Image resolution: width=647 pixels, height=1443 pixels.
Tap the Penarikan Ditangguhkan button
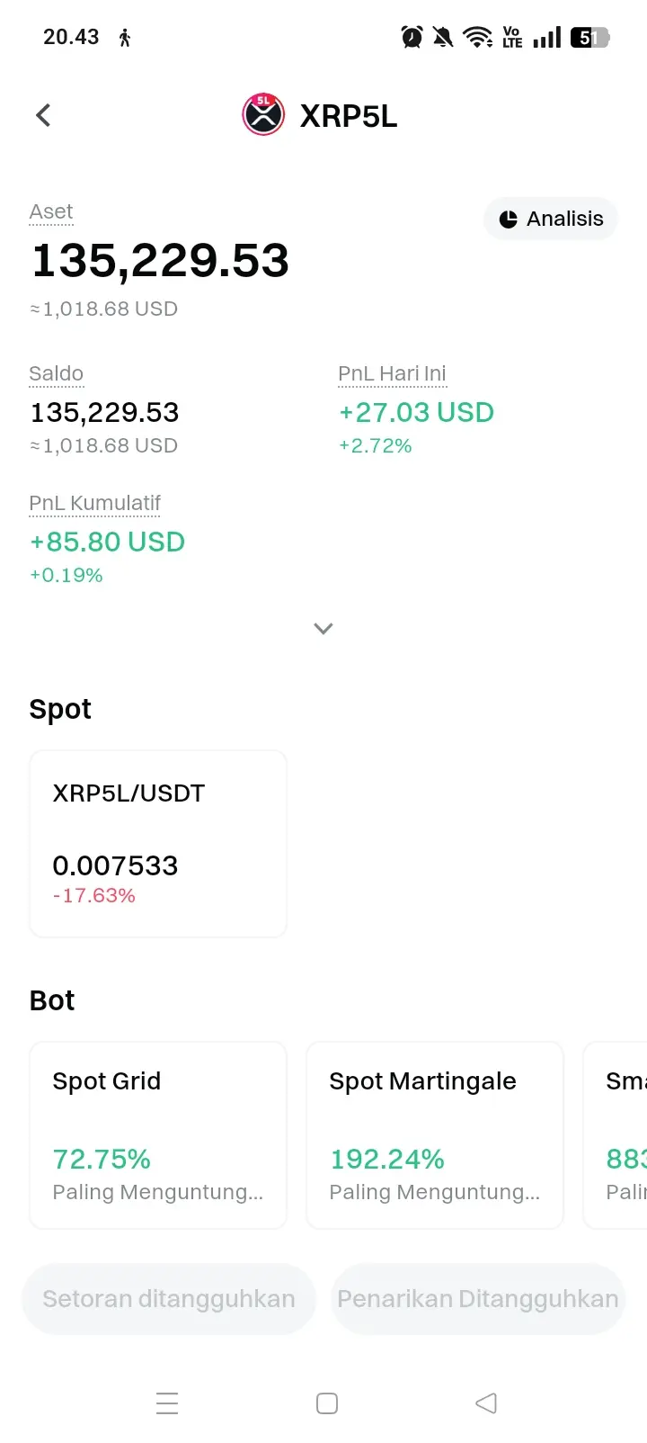(x=478, y=1299)
